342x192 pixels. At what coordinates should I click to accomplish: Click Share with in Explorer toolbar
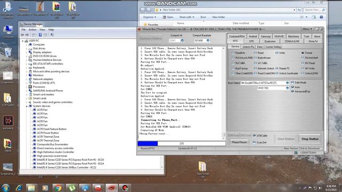click(x=186, y=17)
